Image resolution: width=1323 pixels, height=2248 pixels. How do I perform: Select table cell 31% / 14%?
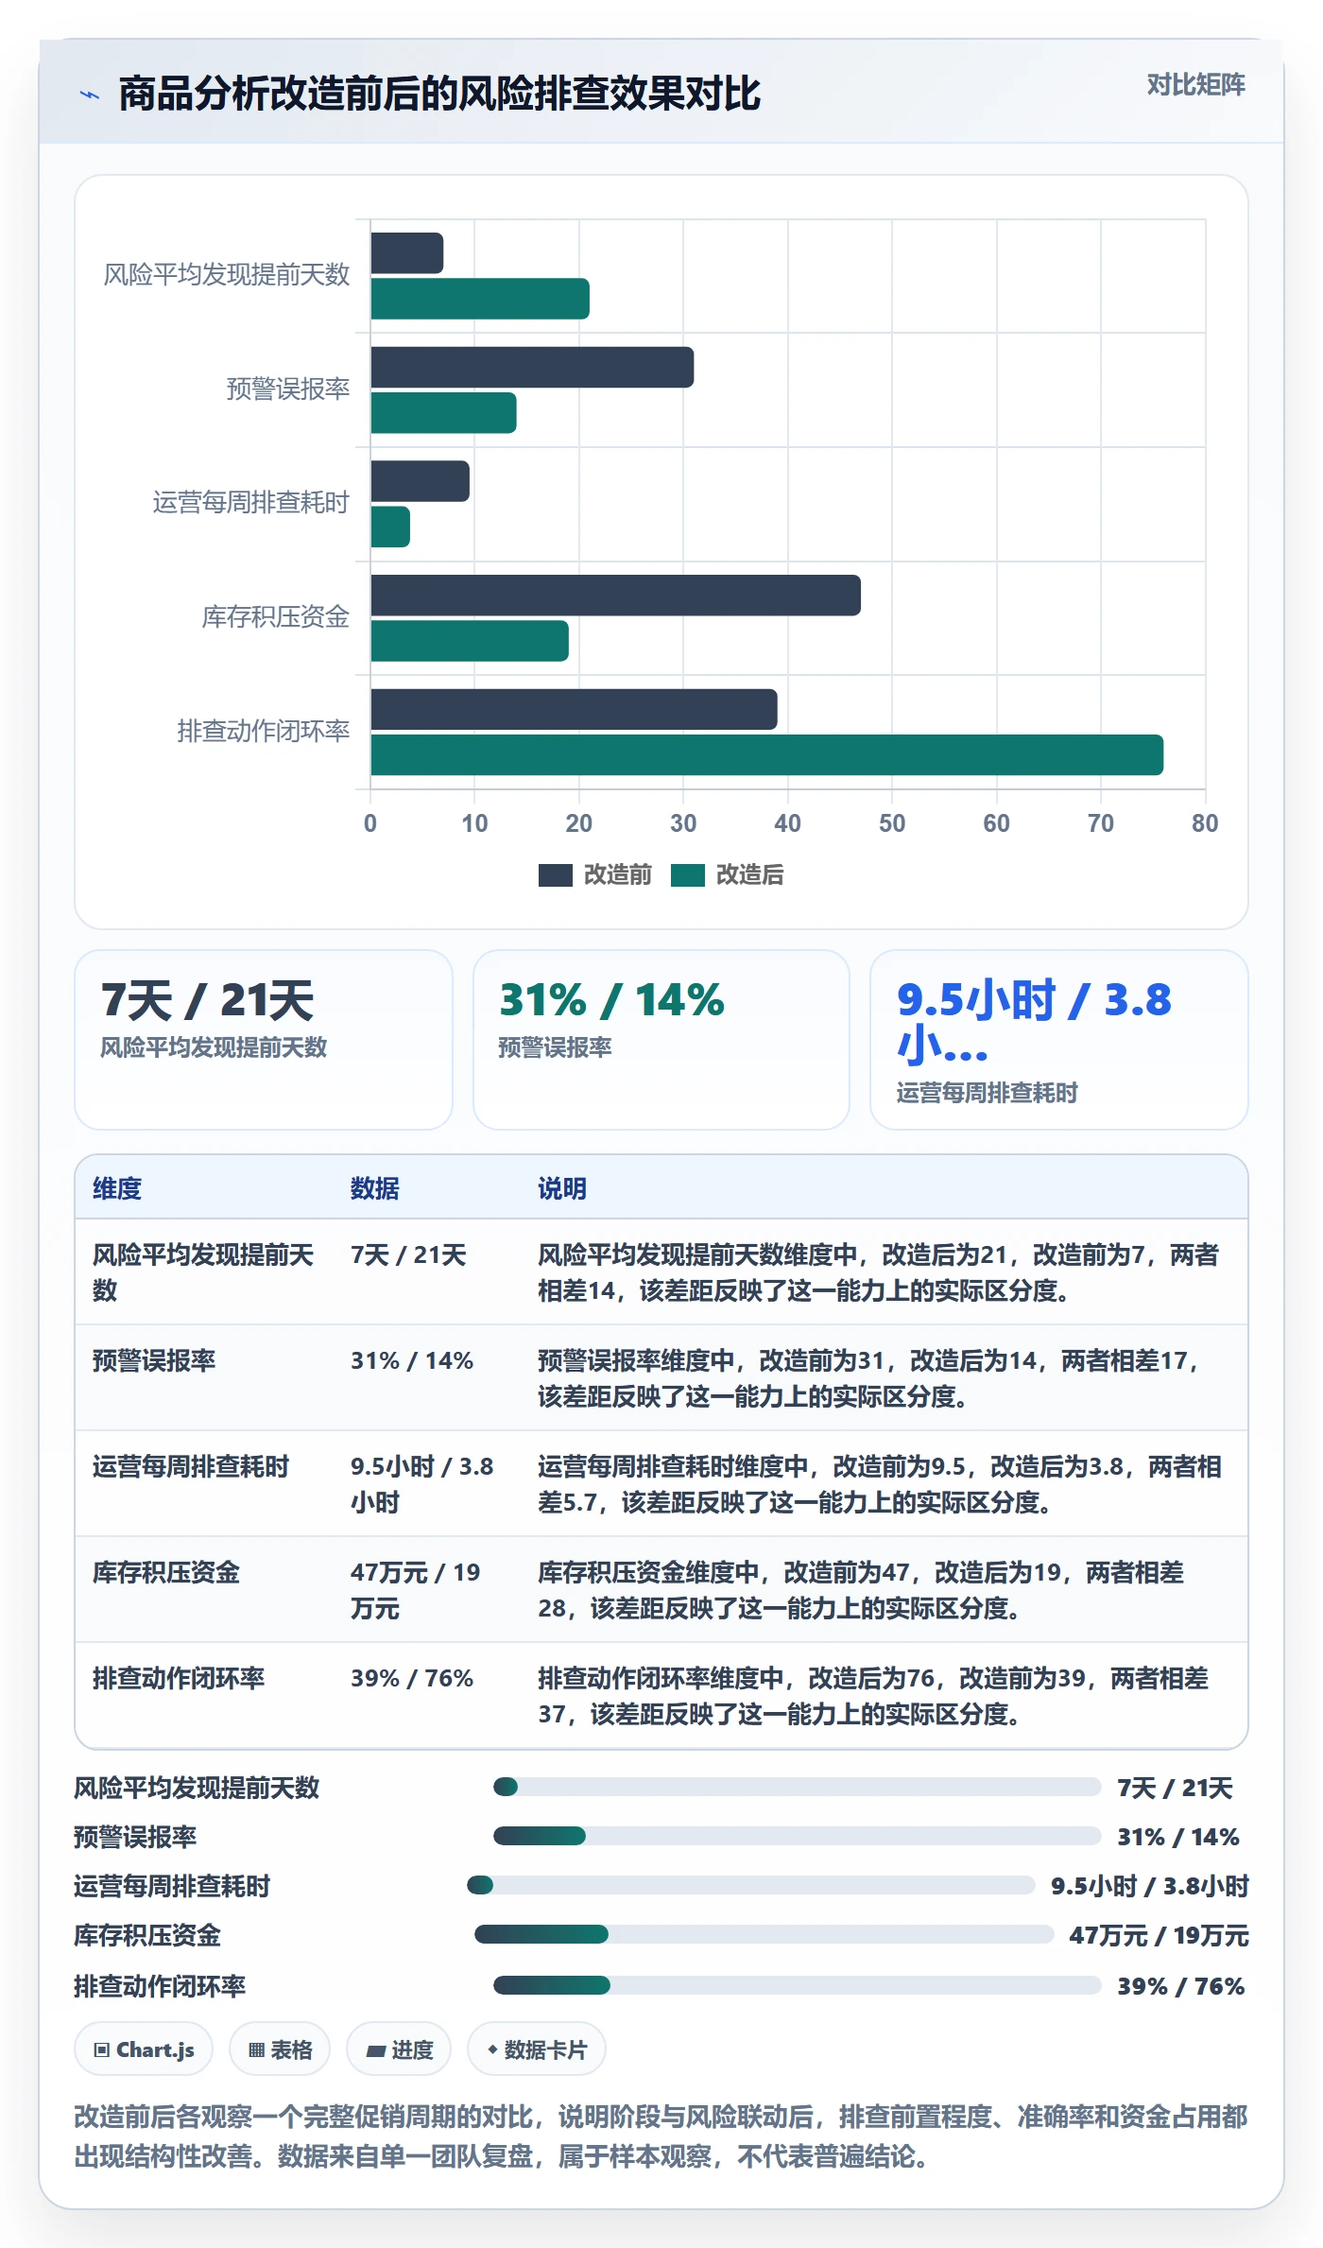(x=412, y=1361)
